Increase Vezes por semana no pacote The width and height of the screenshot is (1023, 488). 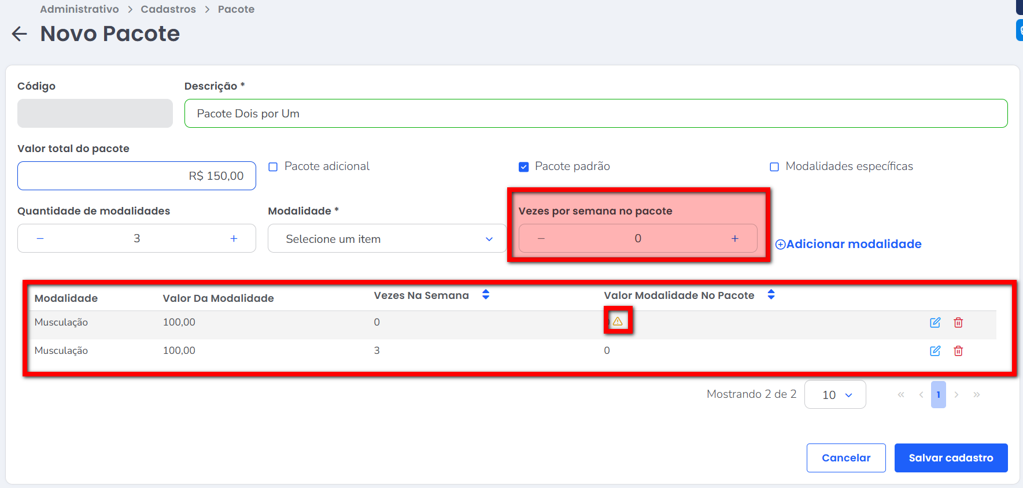click(734, 238)
